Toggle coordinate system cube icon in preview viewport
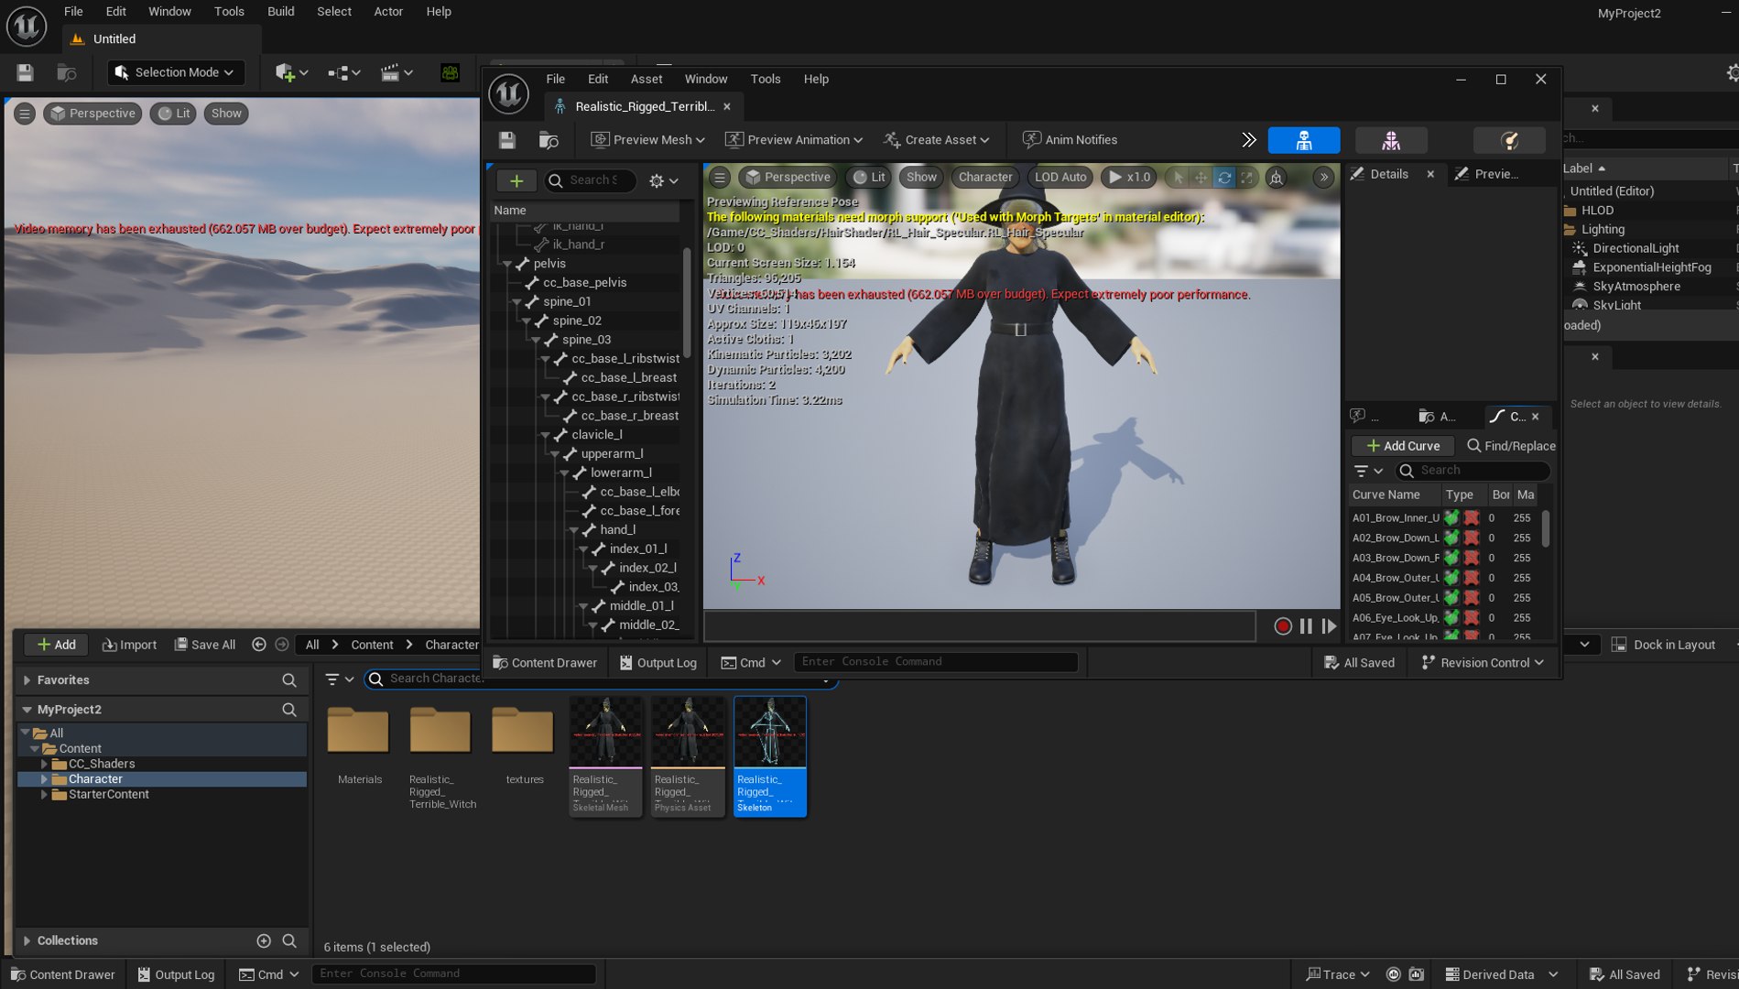The width and height of the screenshot is (1739, 989). [x=1276, y=178]
